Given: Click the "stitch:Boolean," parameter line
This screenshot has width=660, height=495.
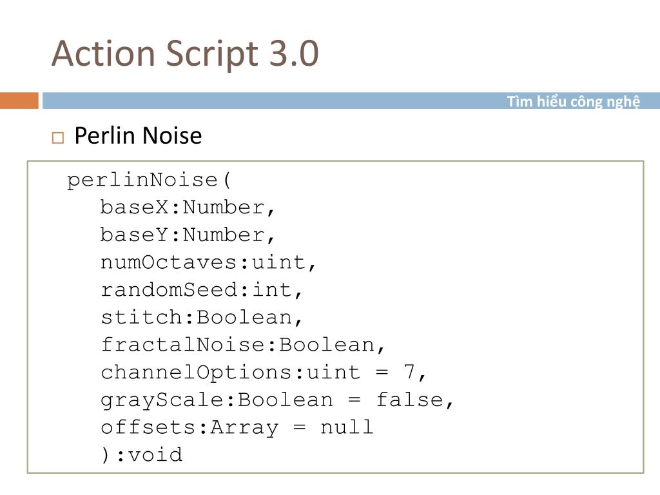Looking at the screenshot, I should point(202,318).
